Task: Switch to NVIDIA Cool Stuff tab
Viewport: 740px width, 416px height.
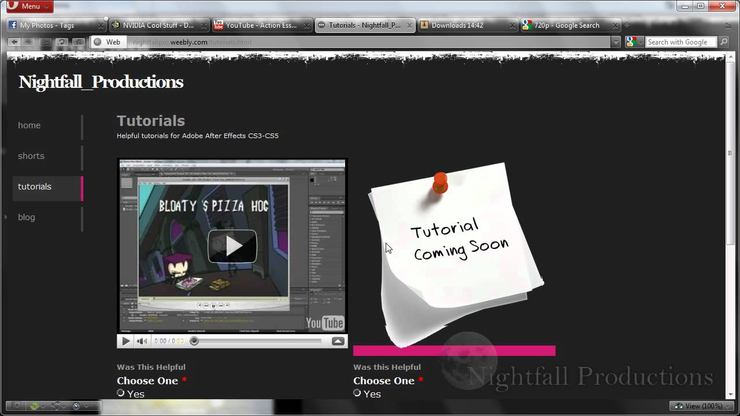Action: 159,25
